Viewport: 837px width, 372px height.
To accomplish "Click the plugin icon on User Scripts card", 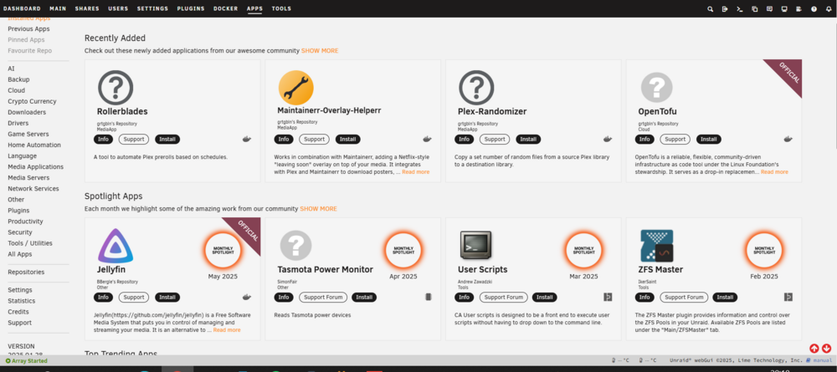I will [x=608, y=297].
